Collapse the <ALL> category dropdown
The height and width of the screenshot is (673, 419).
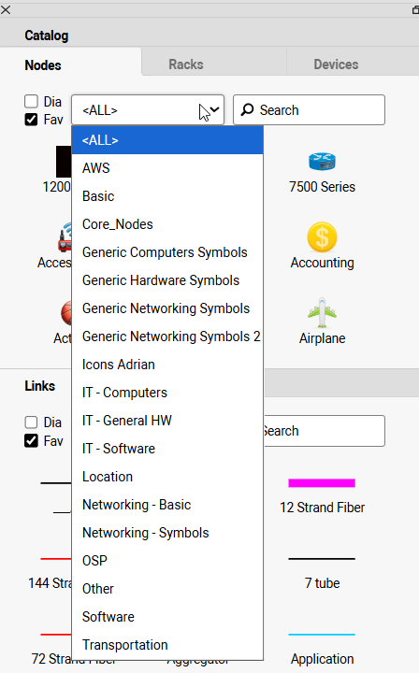coord(148,110)
